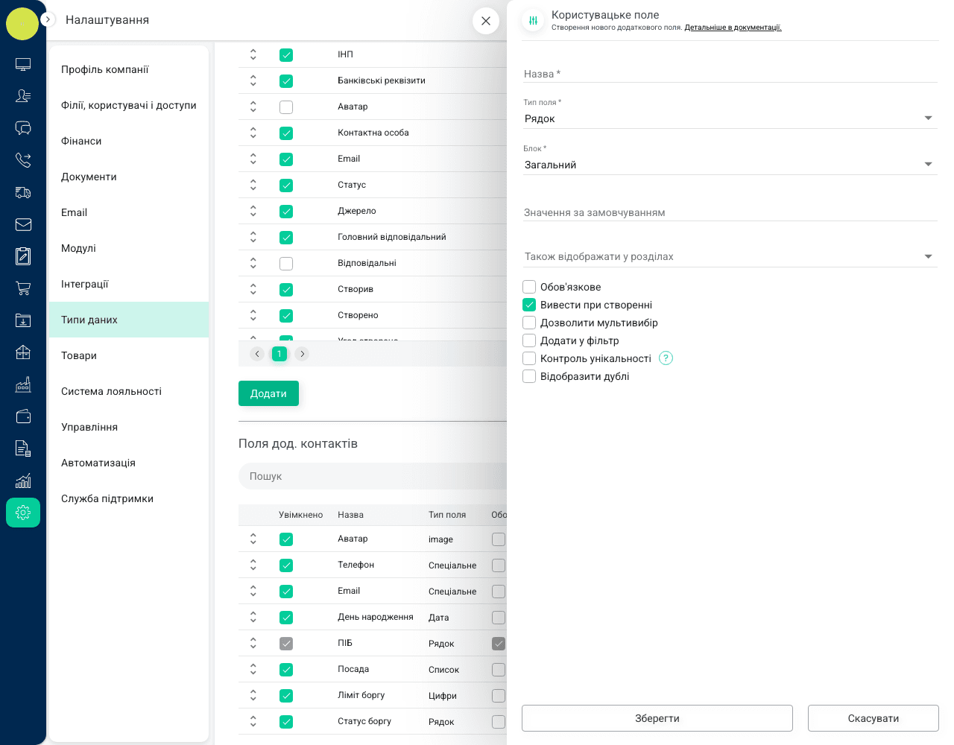The height and width of the screenshot is (745, 954).
Task: Expand Також відображати у розділах dropdown
Action: click(x=730, y=256)
